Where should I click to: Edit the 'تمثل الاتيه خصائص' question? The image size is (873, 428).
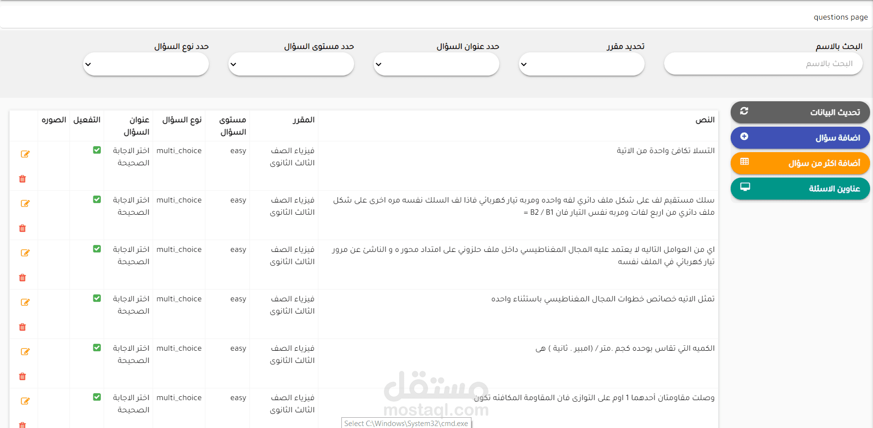coord(25,302)
